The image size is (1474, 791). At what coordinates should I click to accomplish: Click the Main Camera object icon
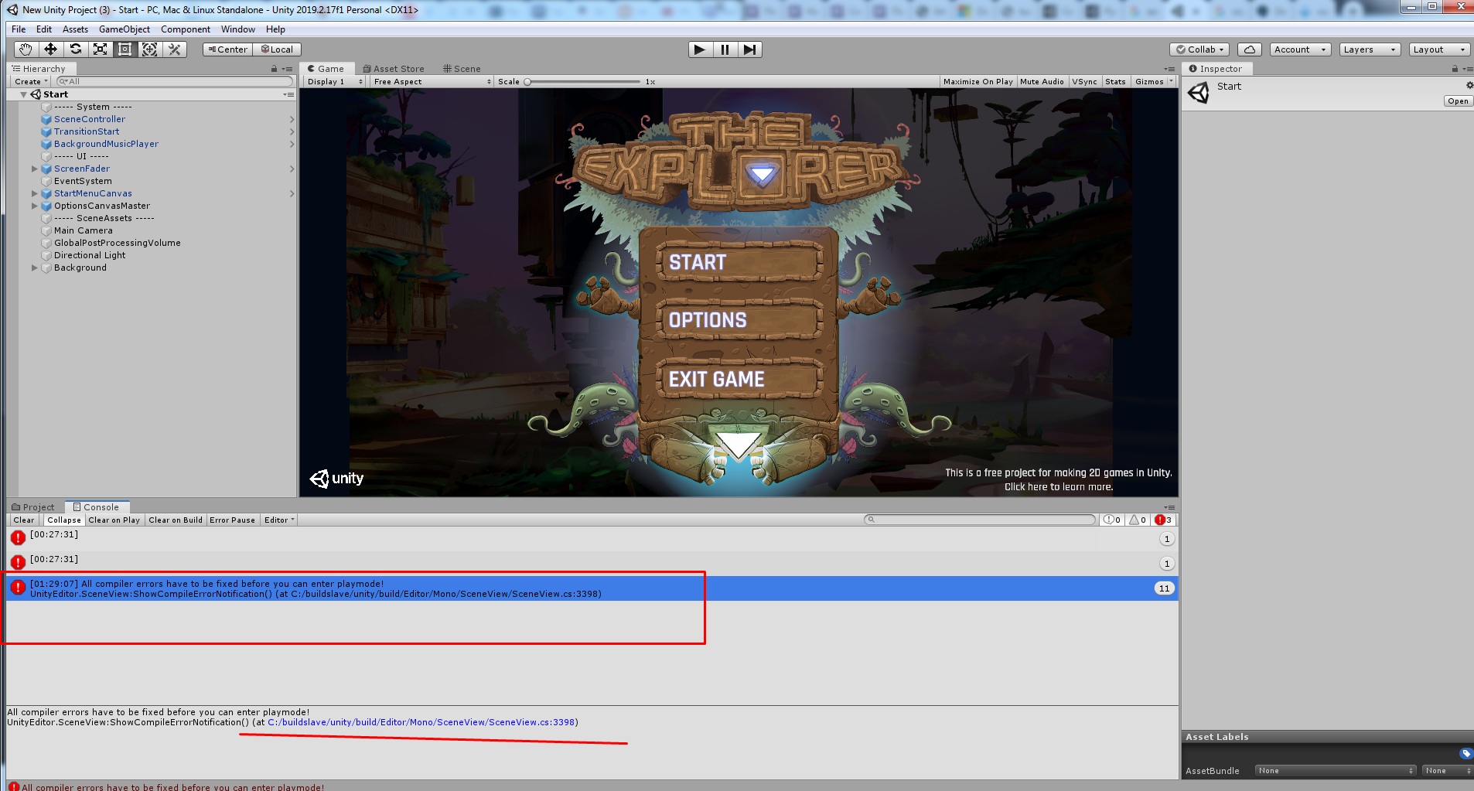[x=46, y=230]
